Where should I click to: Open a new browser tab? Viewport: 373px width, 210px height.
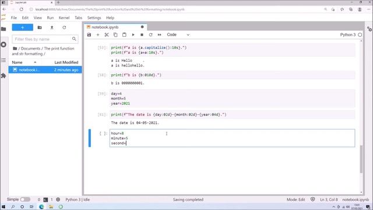pyautogui.click(x=58, y=2)
